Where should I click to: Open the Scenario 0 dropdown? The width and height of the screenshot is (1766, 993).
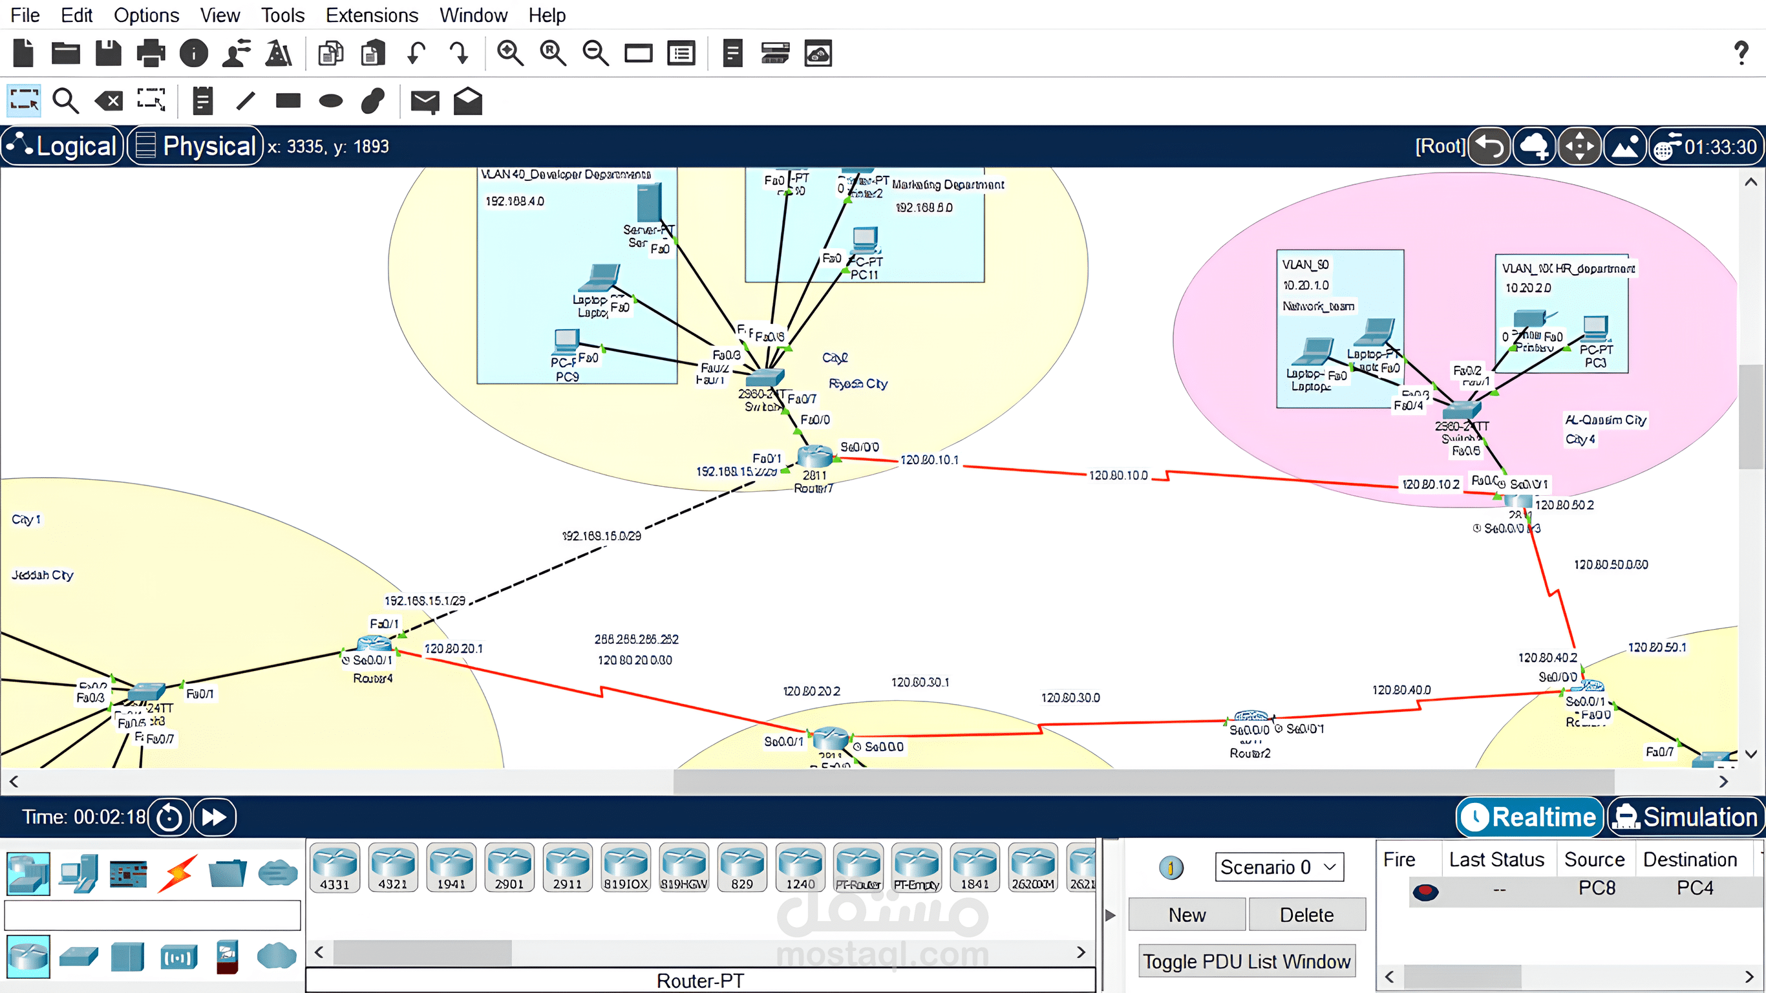point(1279,867)
